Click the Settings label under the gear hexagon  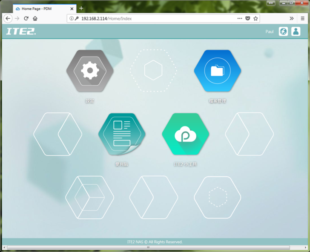point(90,101)
